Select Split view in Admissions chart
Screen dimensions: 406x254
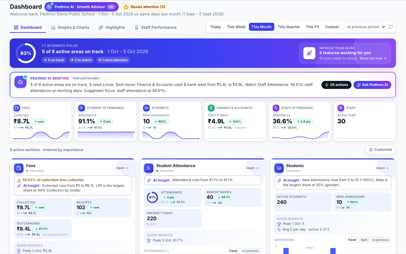tap(364, 240)
